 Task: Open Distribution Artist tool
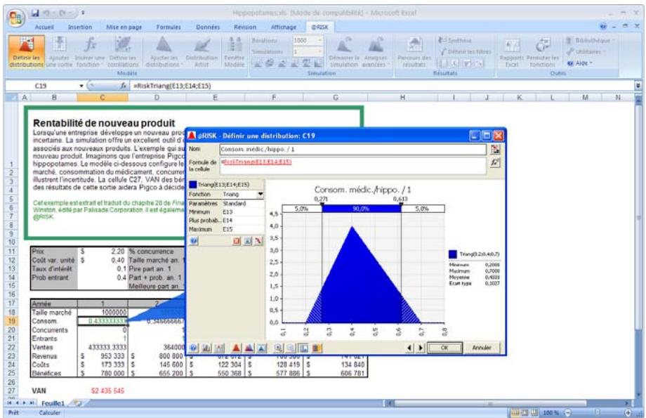click(x=202, y=50)
